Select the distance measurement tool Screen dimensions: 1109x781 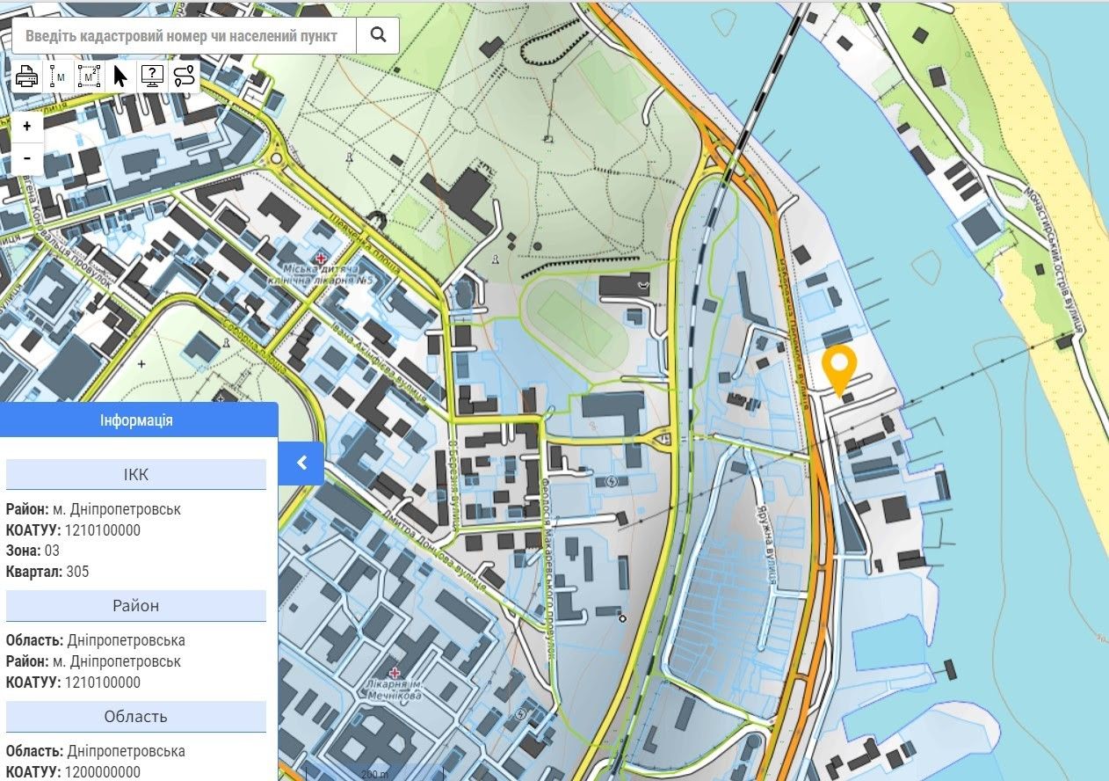click(x=58, y=77)
